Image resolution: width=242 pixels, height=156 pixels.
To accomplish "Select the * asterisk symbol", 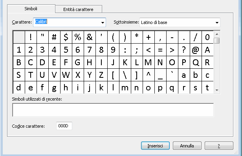I will (x=137, y=37).
